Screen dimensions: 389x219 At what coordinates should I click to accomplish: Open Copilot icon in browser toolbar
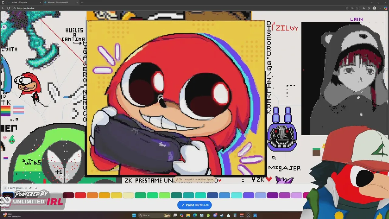(x=386, y=8)
